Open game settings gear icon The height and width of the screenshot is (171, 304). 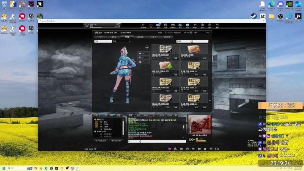pyautogui.click(x=210, y=25)
